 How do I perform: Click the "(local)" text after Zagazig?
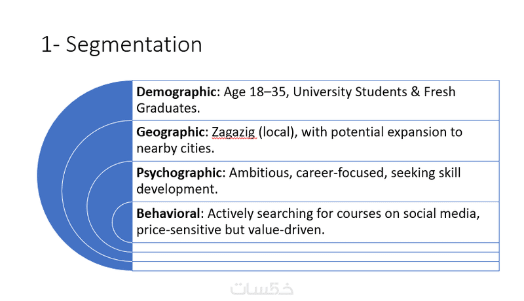pyautogui.click(x=275, y=132)
